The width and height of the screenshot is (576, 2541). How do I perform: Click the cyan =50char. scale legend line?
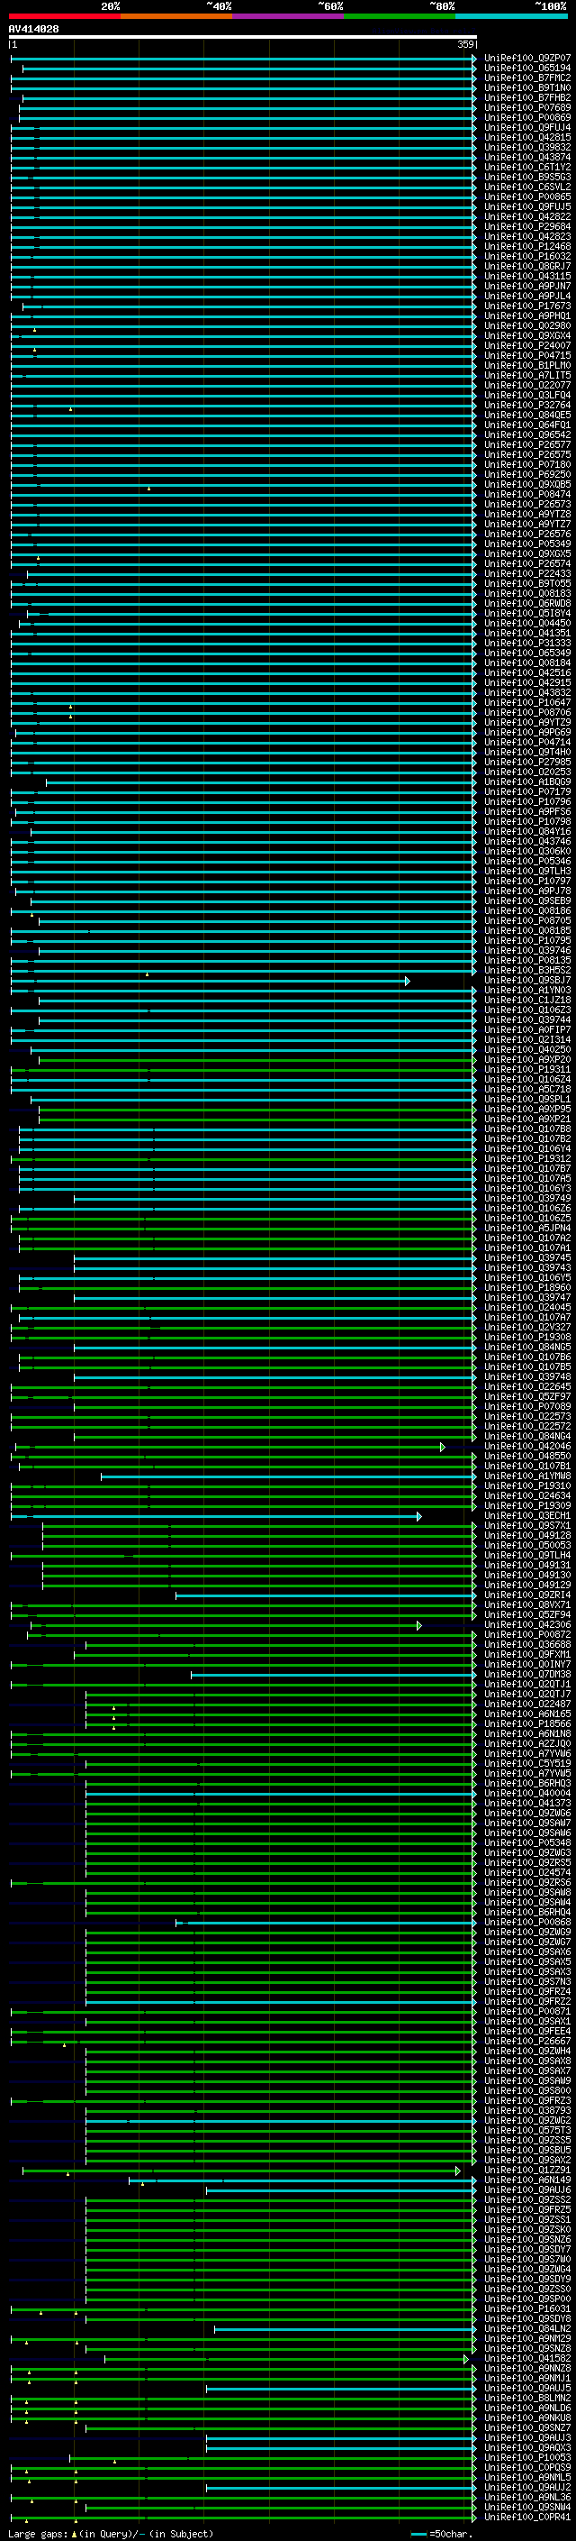point(418,2533)
